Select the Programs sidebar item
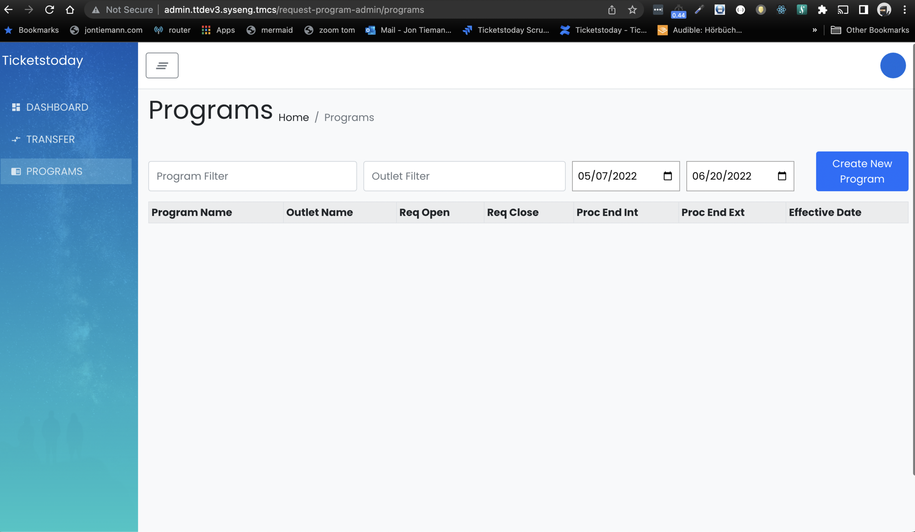The height and width of the screenshot is (532, 915). tap(54, 171)
